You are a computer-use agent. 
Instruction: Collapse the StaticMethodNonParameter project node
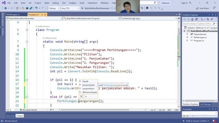[x=184, y=31]
